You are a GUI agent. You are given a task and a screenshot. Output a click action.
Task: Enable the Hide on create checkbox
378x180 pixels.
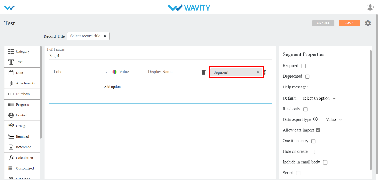tap(313, 152)
